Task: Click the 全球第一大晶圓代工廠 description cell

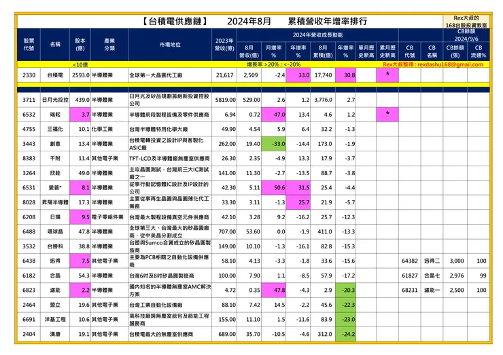Action: (x=170, y=75)
